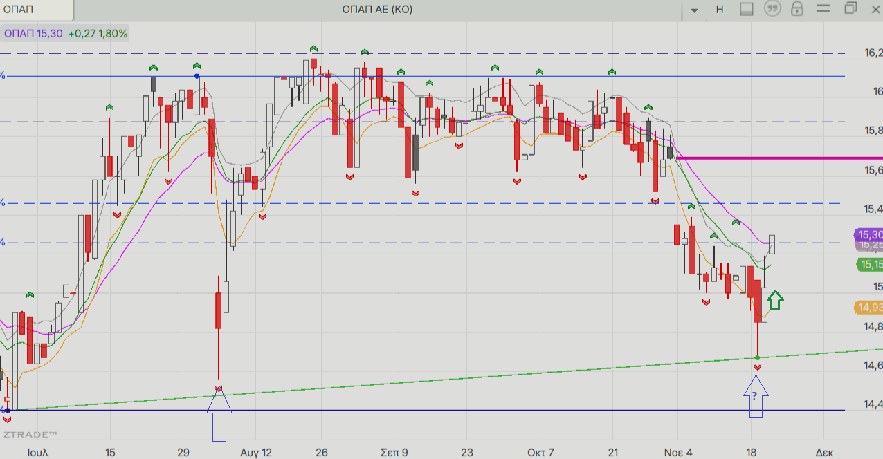Click the Αυγ 12 date axis label
Viewport: 883px width, 459px height.
[x=256, y=453]
